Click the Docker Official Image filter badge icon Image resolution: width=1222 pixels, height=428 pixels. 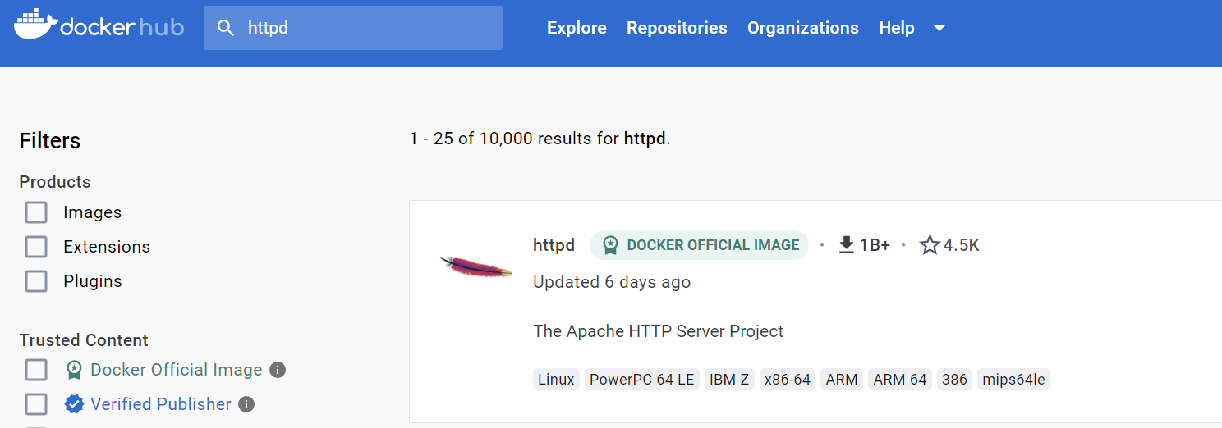click(74, 370)
